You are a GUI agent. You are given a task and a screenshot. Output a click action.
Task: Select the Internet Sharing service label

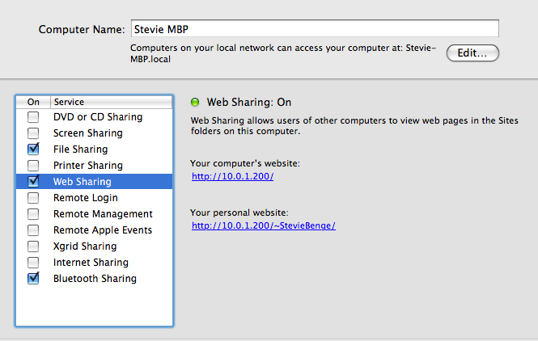click(x=91, y=263)
